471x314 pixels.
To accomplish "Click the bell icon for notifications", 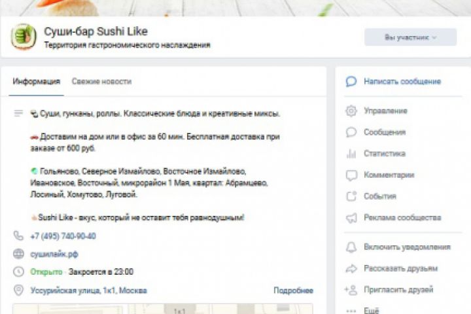I will coord(351,247).
